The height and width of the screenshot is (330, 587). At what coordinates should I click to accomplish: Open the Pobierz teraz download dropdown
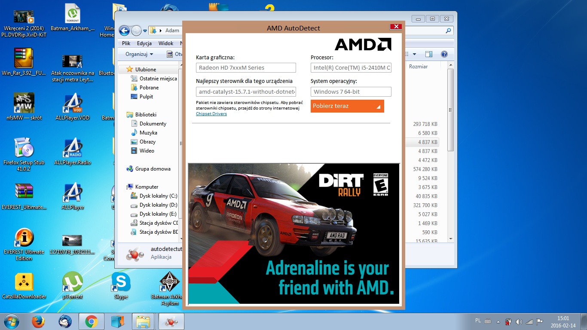[347, 106]
